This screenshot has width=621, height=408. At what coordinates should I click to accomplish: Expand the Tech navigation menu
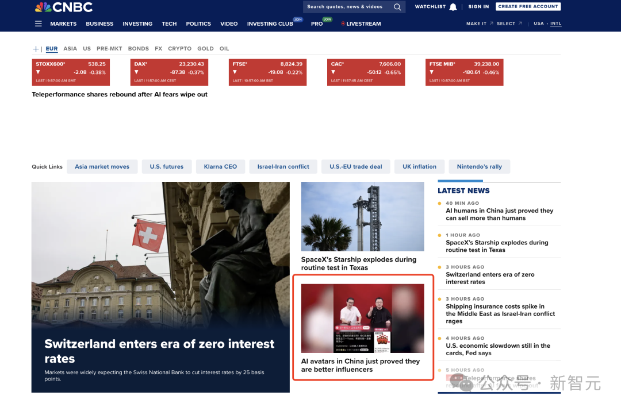(x=169, y=24)
